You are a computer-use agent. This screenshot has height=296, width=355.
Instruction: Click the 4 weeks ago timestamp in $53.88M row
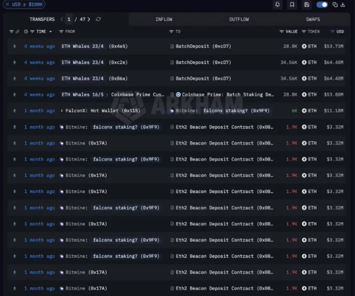tap(40, 94)
